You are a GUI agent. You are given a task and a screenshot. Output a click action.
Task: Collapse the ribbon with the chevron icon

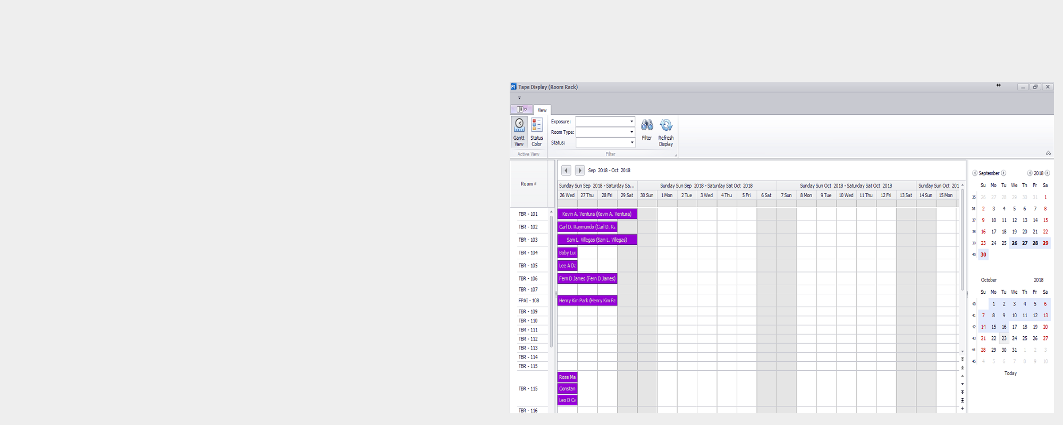(1048, 154)
